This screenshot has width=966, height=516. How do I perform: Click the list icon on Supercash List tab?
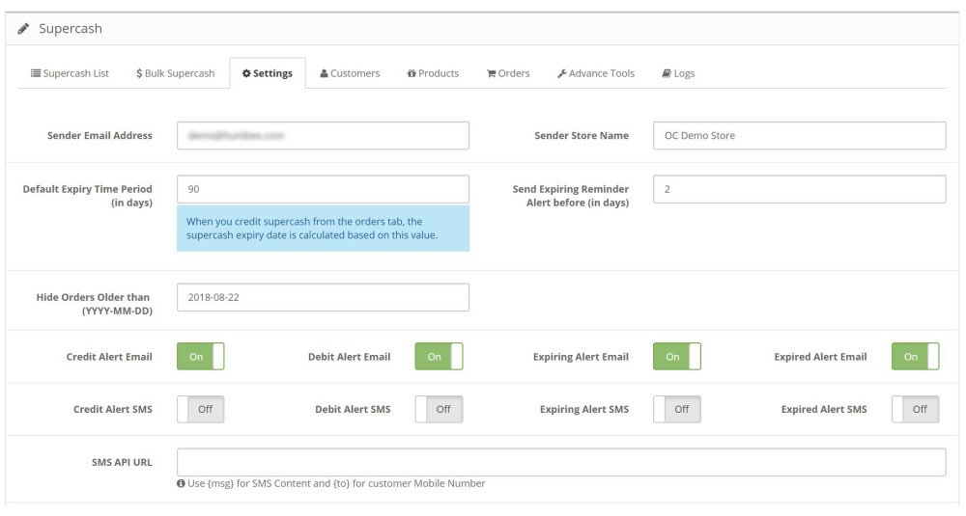click(36, 73)
